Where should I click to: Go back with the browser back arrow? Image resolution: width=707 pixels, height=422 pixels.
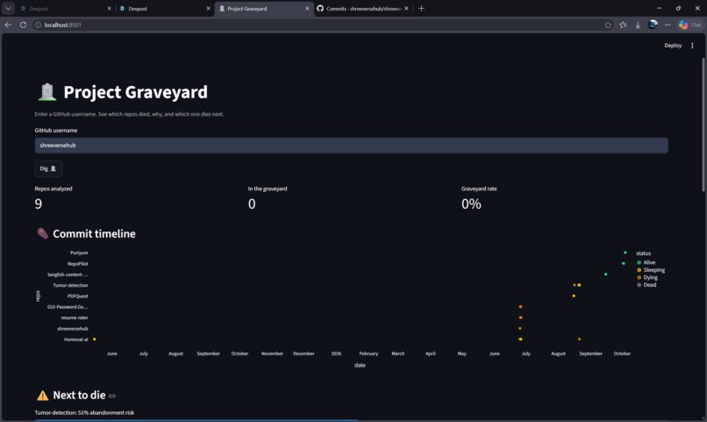(x=8, y=25)
